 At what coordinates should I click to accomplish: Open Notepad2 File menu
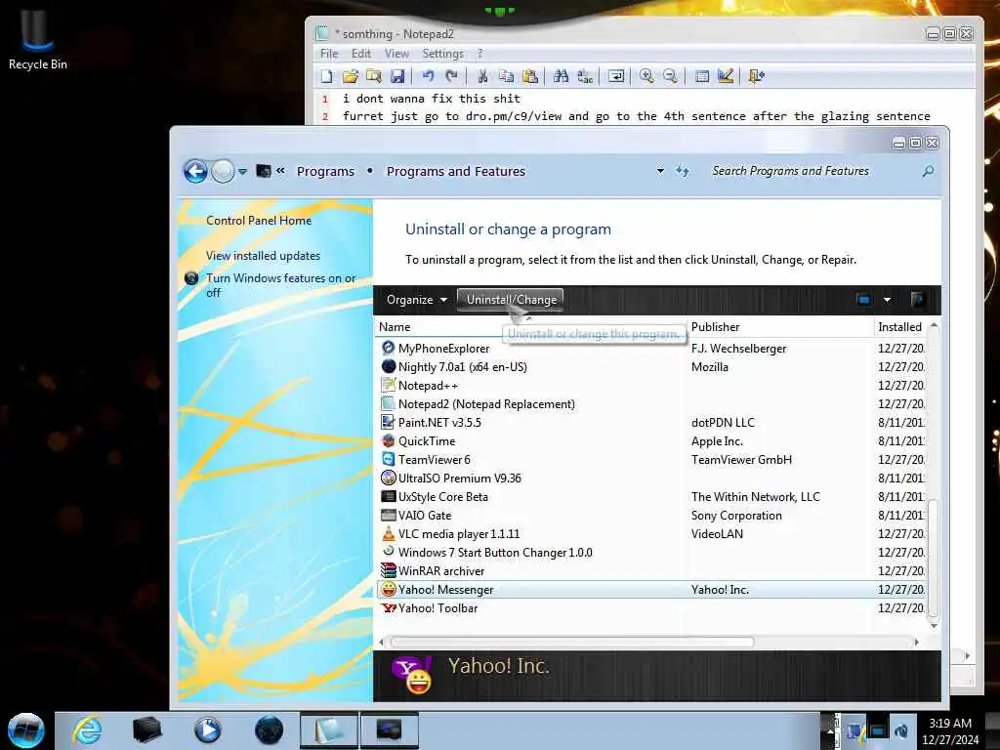[329, 54]
